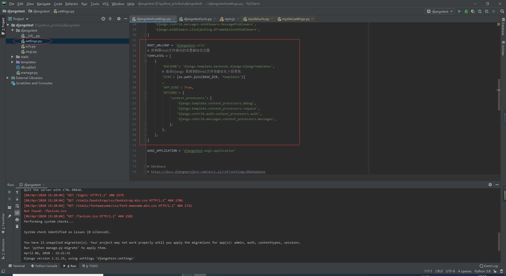This screenshot has width=506, height=276.
Task: Collapse the root djangotest project node
Action: point(8,25)
